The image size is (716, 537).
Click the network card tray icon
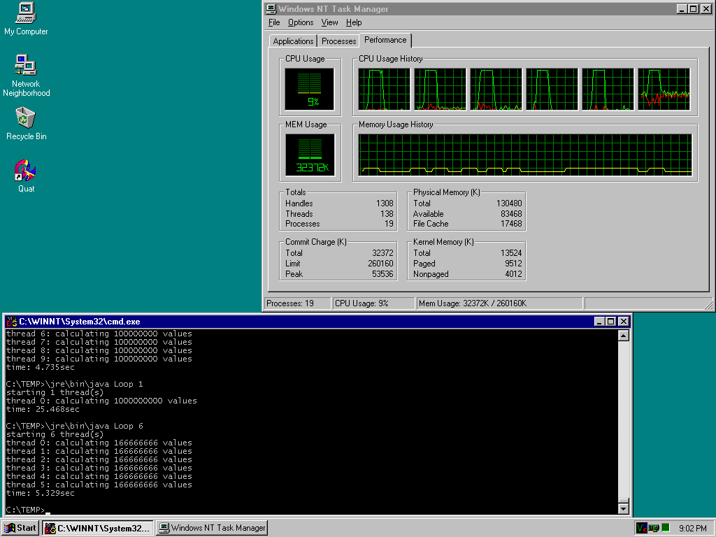(654, 528)
